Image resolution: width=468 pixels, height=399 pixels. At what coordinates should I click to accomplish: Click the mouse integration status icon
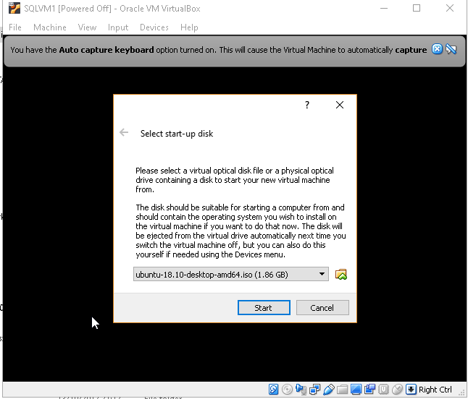coord(397,390)
